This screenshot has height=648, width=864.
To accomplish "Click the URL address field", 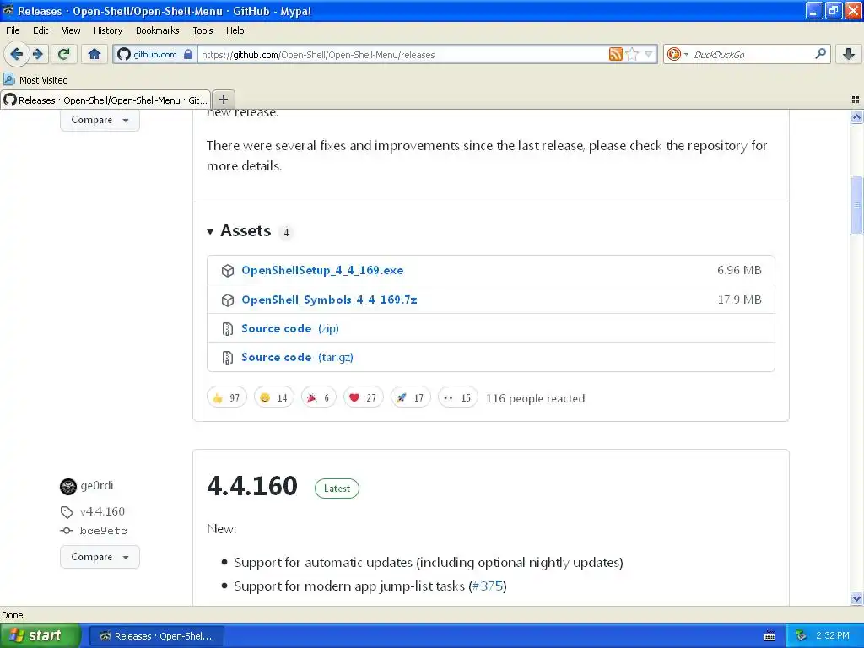I will coord(402,55).
